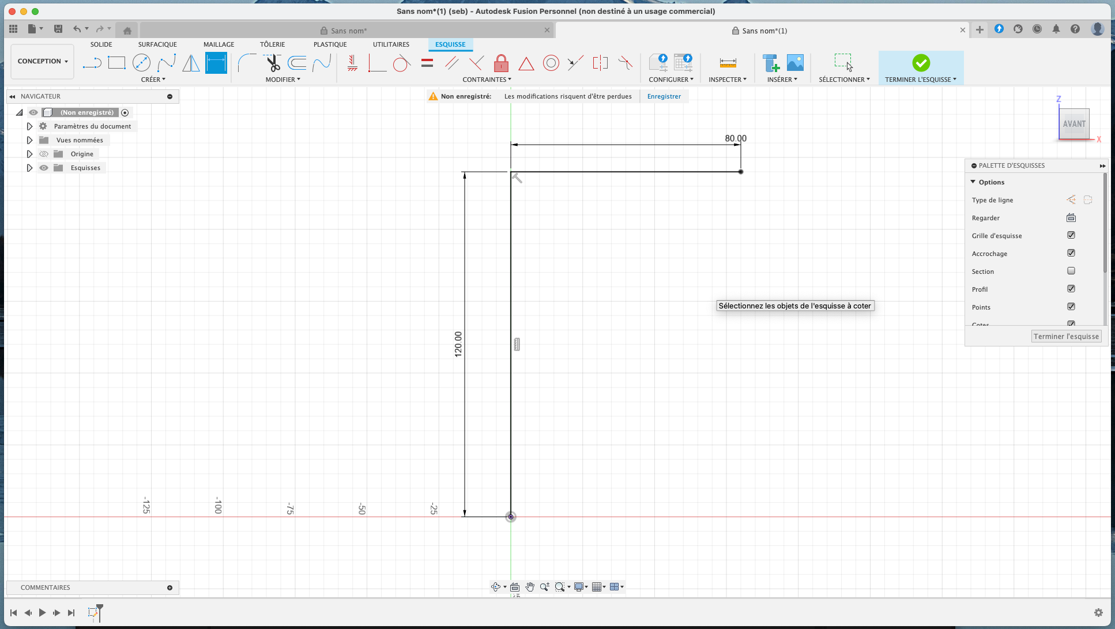Select the Fillet tool
Viewport: 1115px width, 629px height.
[x=247, y=63]
